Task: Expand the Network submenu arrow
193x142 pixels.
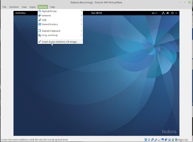Action: [81, 15]
